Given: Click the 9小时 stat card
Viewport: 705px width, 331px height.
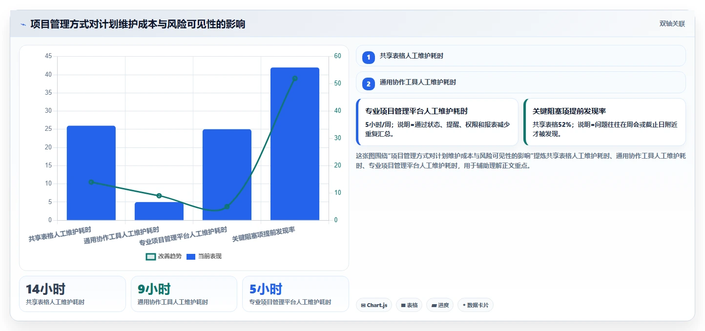Looking at the screenshot, I should (x=184, y=294).
